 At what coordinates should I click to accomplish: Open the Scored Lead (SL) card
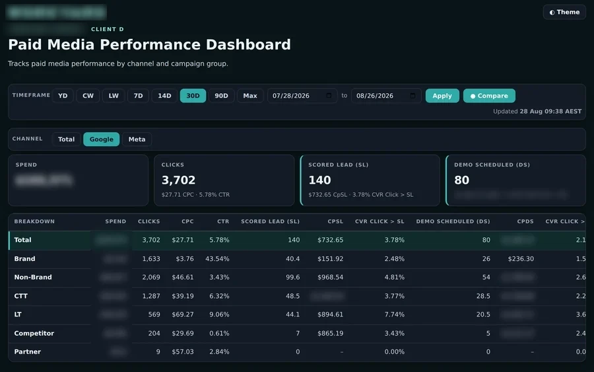point(370,180)
